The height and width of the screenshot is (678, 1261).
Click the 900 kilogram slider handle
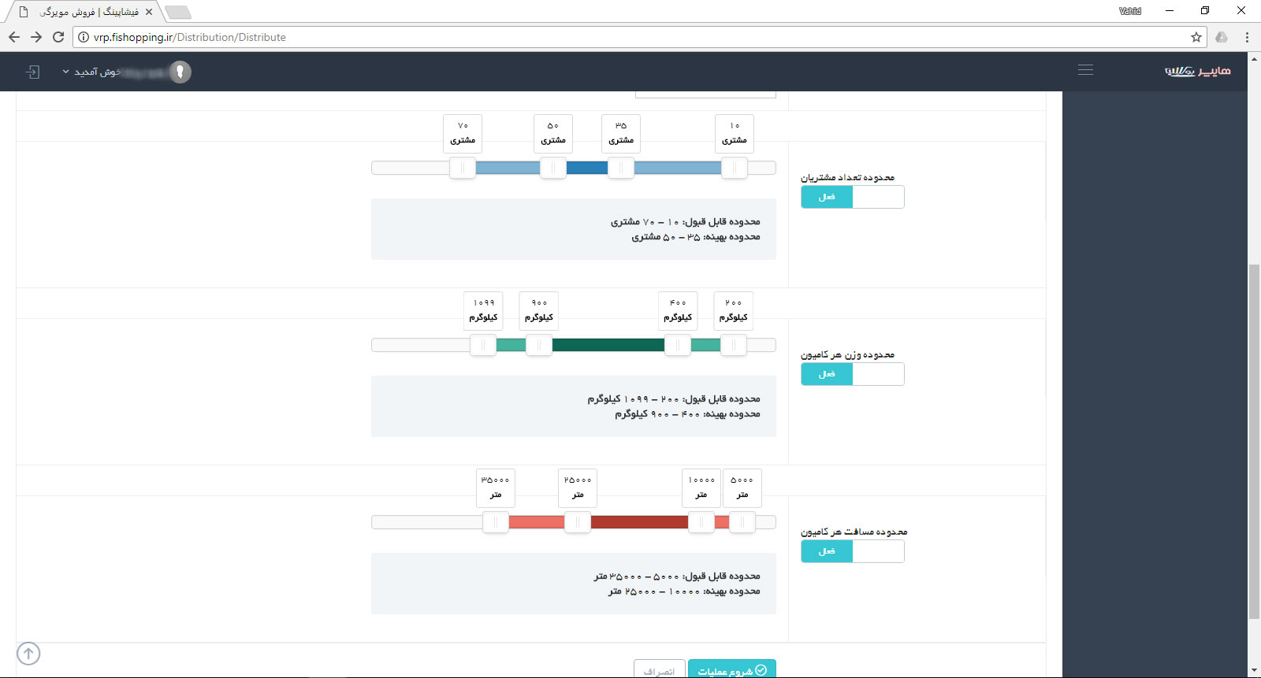pyautogui.click(x=539, y=345)
